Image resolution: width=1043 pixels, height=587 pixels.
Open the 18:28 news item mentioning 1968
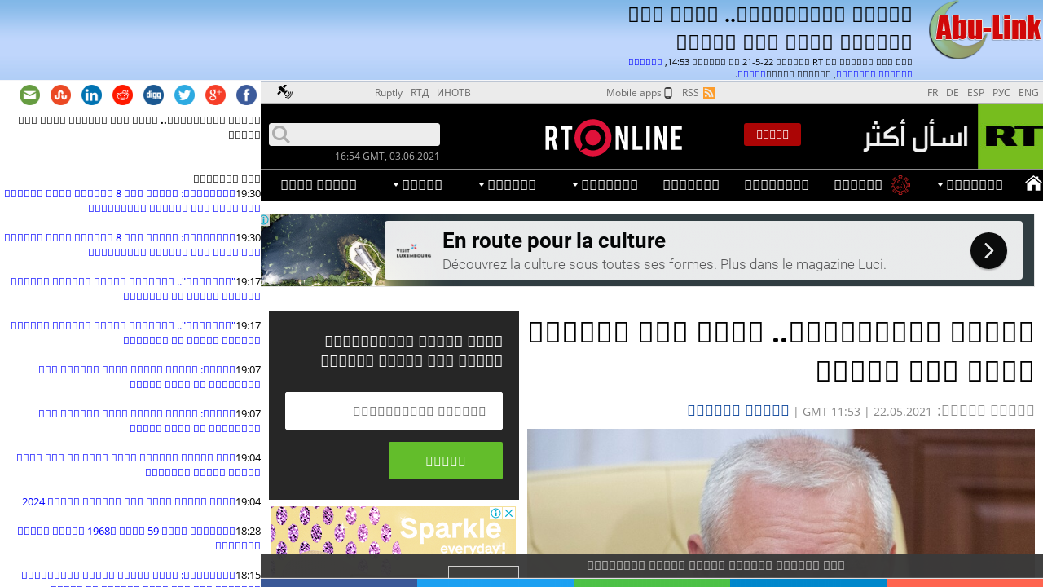(x=139, y=538)
